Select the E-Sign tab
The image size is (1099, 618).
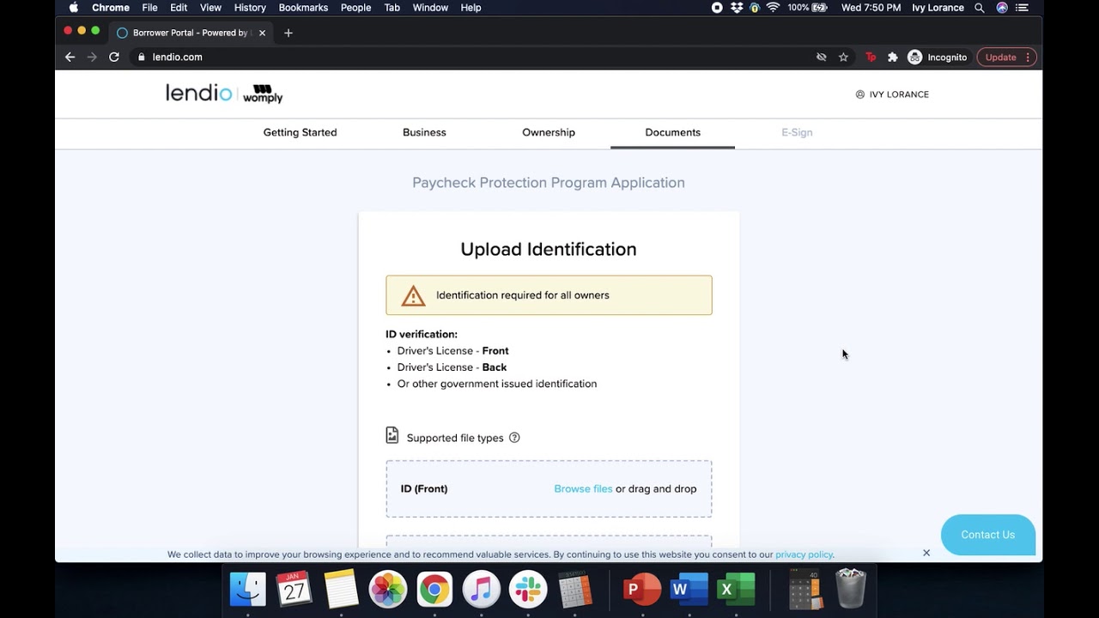click(x=797, y=132)
